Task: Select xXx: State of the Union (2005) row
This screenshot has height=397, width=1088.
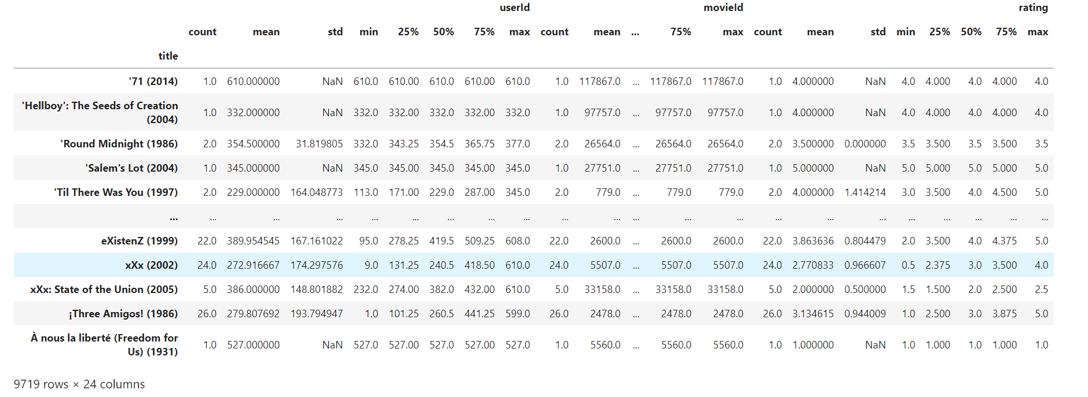Action: coord(533,290)
